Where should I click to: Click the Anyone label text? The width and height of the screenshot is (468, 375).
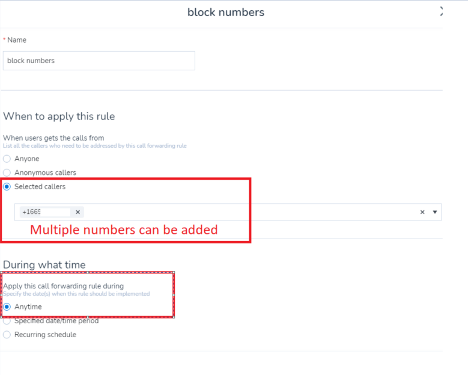tap(27, 159)
